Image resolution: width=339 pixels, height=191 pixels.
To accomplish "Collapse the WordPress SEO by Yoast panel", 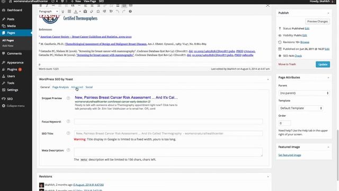I will click(268, 80).
